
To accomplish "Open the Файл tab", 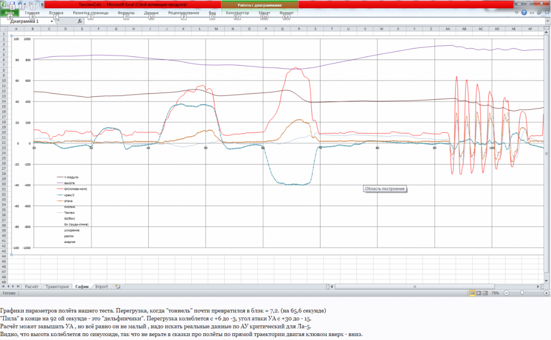I will pyautogui.click(x=9, y=13).
